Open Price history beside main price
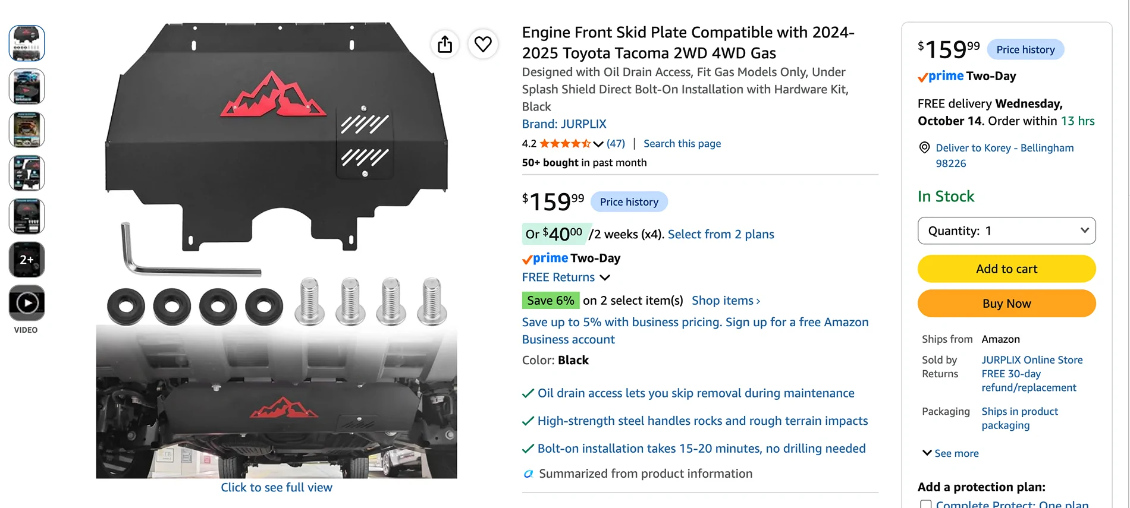This screenshot has height=508, width=1130. coord(629,202)
